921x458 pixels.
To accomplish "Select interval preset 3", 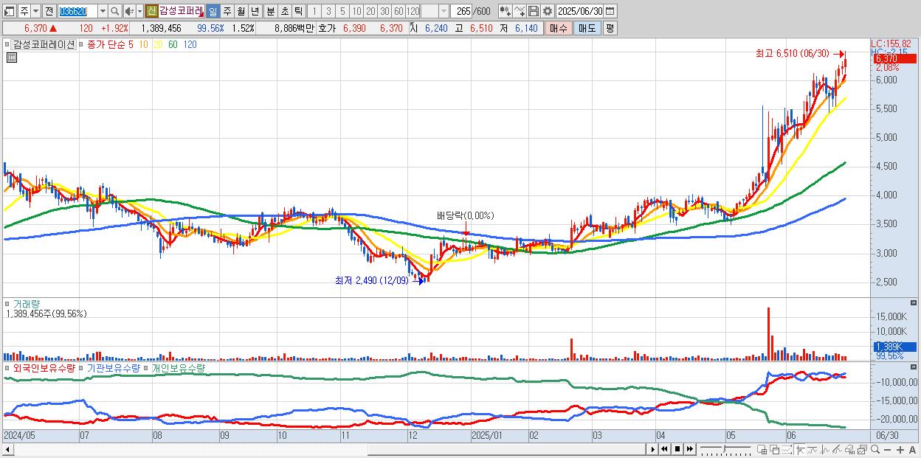I will (328, 11).
